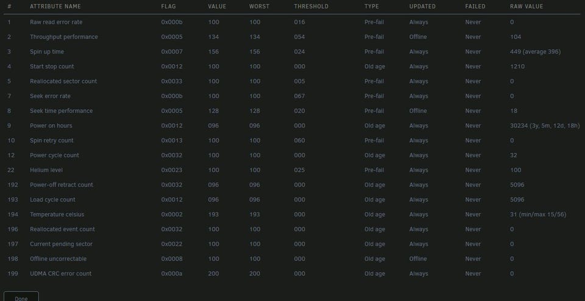Click the Spin up time row
The height and width of the screenshot is (301, 585).
click(x=292, y=51)
